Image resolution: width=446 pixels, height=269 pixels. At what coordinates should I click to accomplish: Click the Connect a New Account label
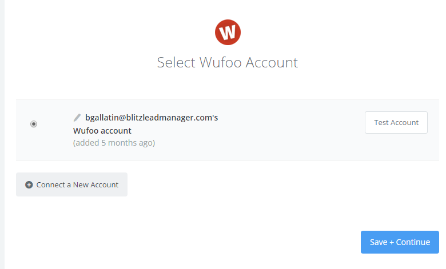(77, 185)
